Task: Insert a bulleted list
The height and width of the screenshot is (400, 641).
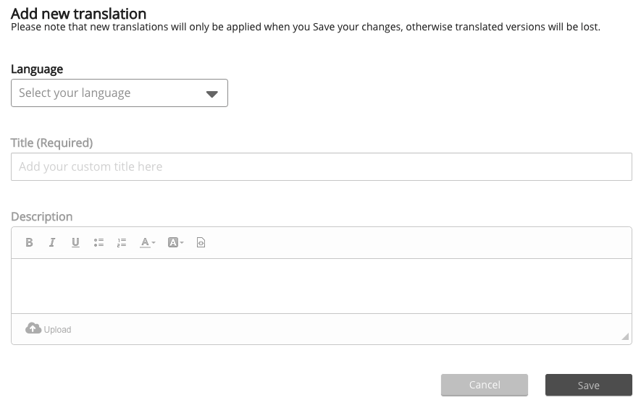Action: [x=99, y=243]
